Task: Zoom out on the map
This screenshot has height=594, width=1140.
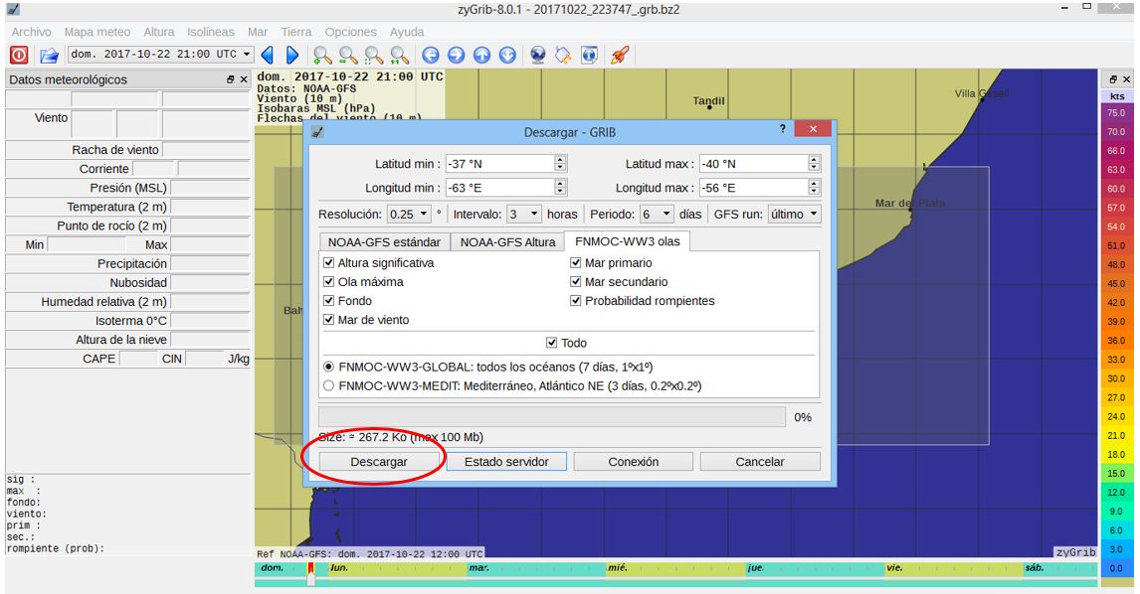Action: click(348, 56)
